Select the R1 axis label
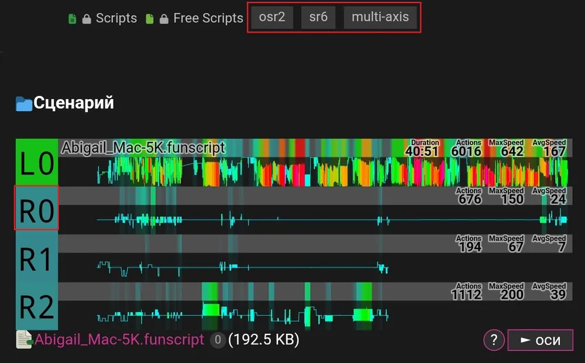Screen dimensions: 585x363 [x=37, y=258]
